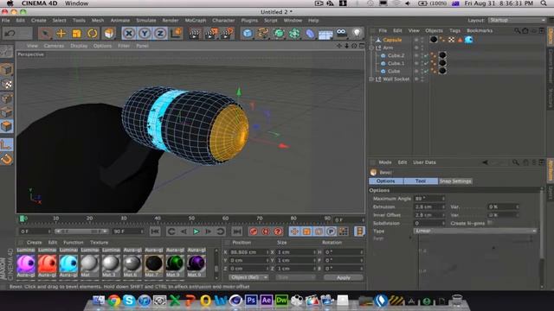Select the Rotate tool icon

[93, 34]
